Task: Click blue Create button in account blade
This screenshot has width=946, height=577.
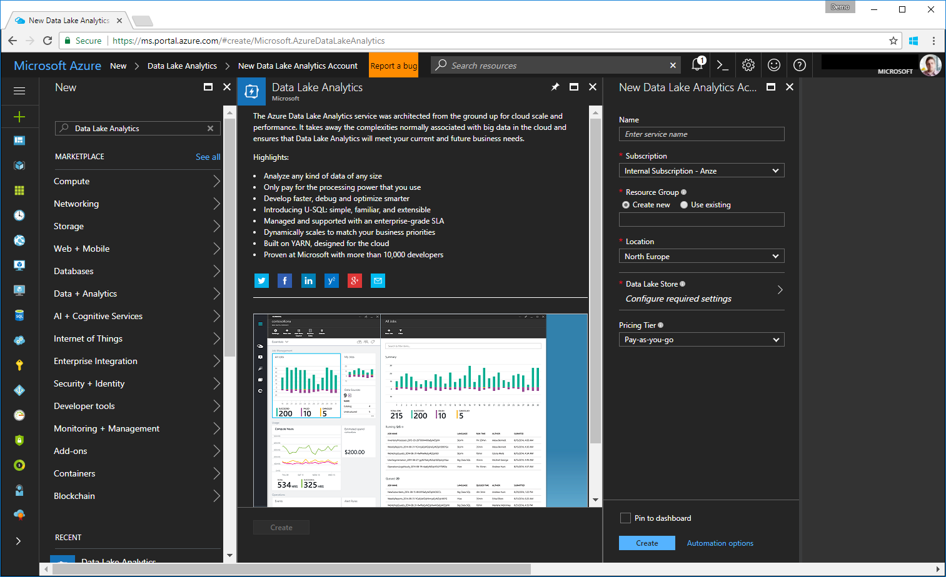Action: click(x=647, y=543)
